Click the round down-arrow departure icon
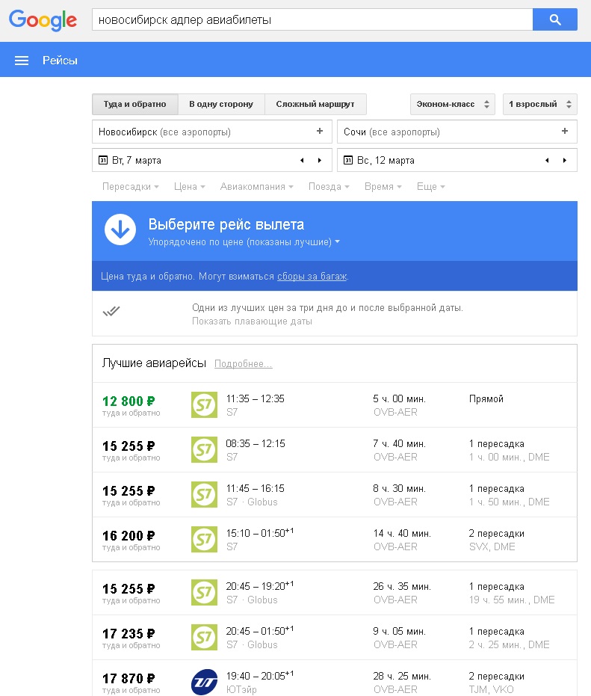This screenshot has height=696, width=591. tap(120, 230)
